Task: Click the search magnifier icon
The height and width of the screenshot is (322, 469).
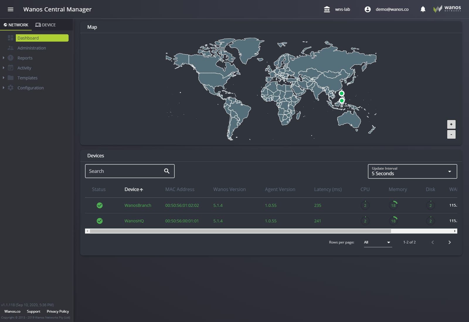Action: (167, 171)
